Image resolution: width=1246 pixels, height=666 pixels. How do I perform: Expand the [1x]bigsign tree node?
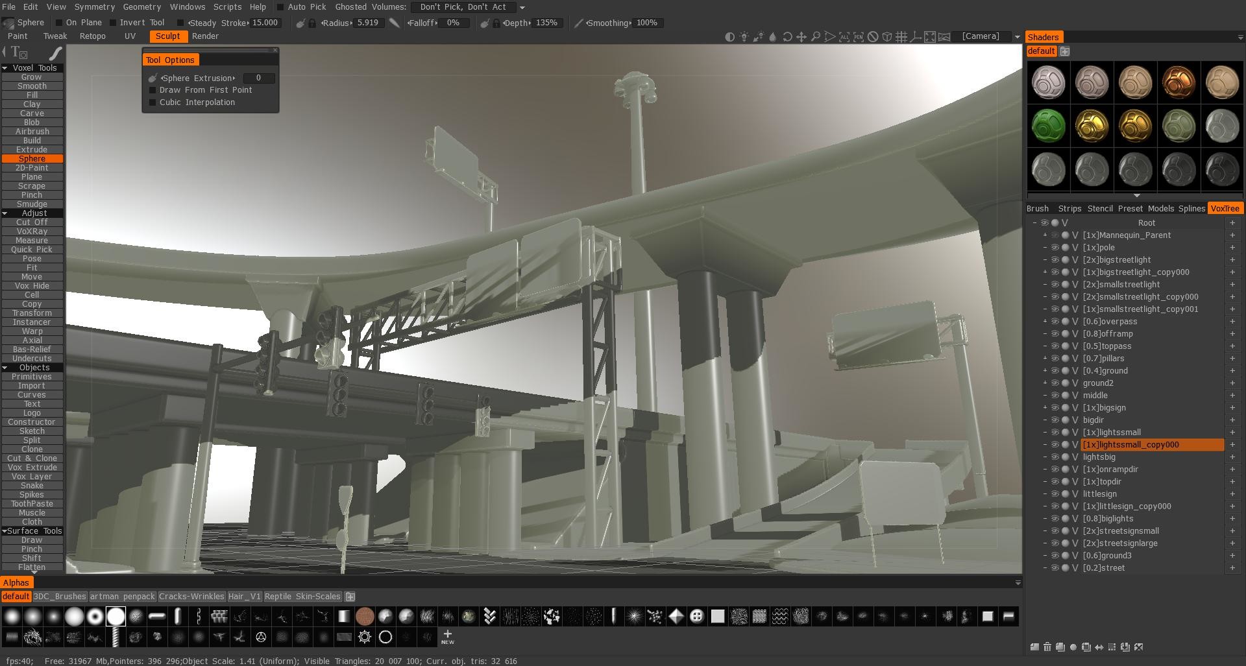pos(1045,408)
